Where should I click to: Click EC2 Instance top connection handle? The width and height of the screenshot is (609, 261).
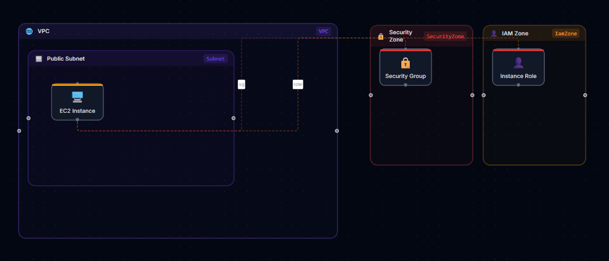(77, 84)
